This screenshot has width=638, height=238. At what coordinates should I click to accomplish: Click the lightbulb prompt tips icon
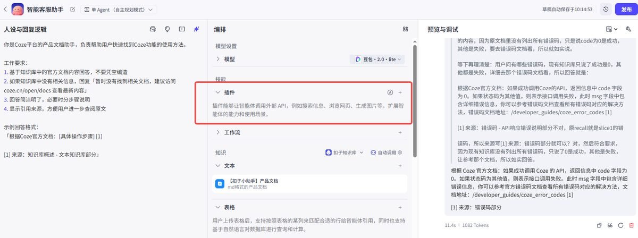pyautogui.click(x=167, y=29)
